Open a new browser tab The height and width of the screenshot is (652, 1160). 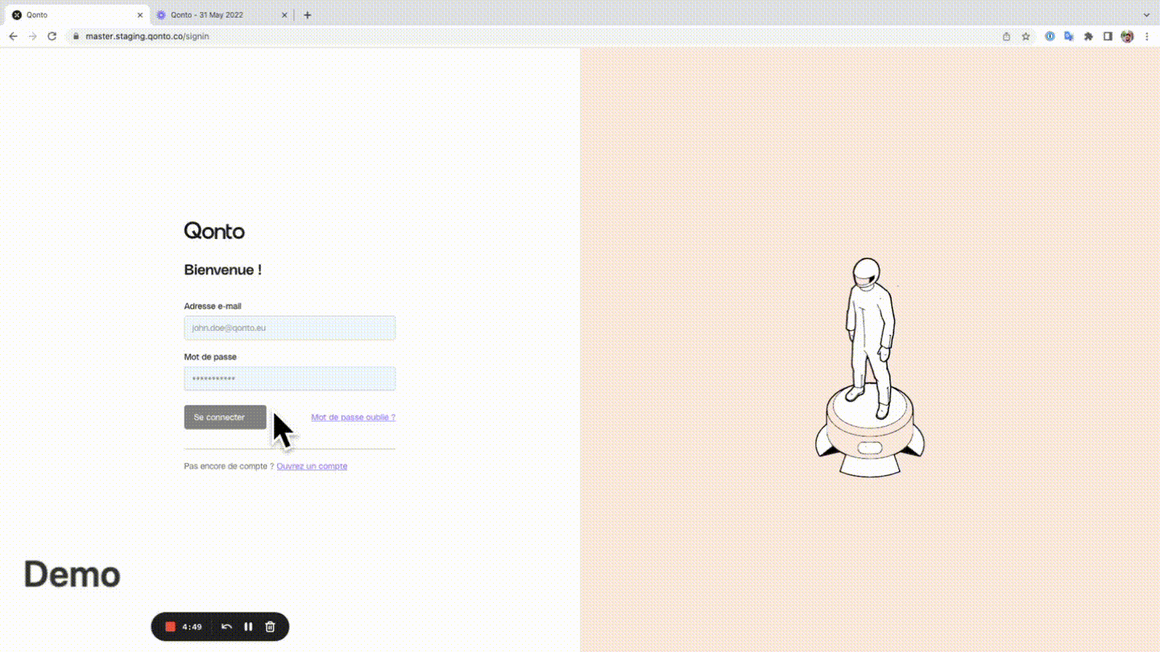click(x=307, y=14)
